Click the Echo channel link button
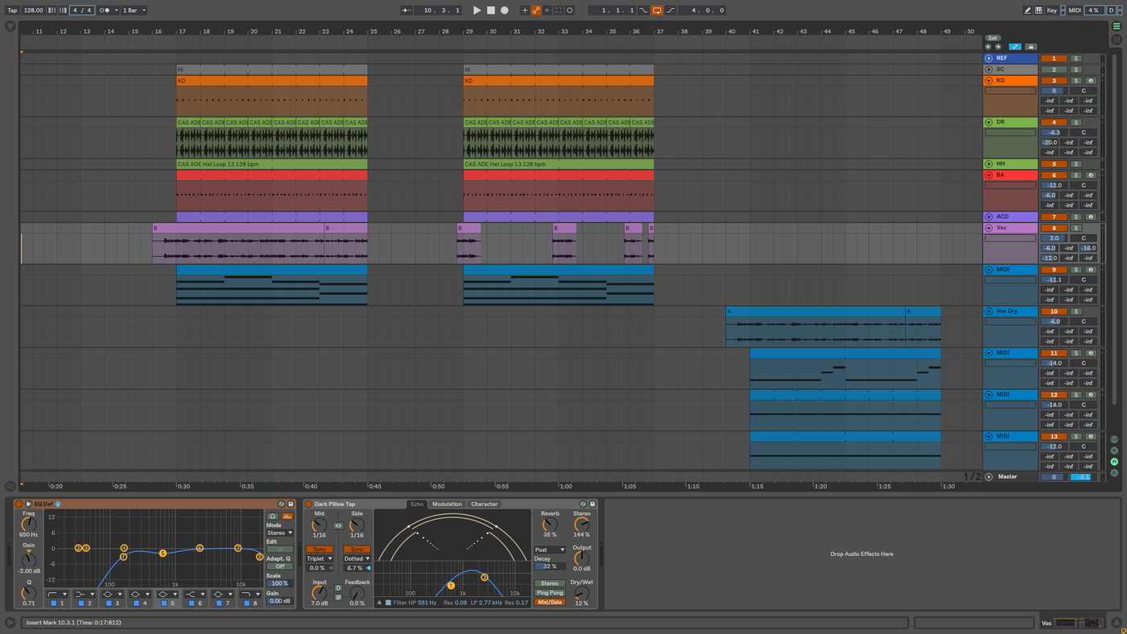1127x634 pixels. [x=338, y=526]
